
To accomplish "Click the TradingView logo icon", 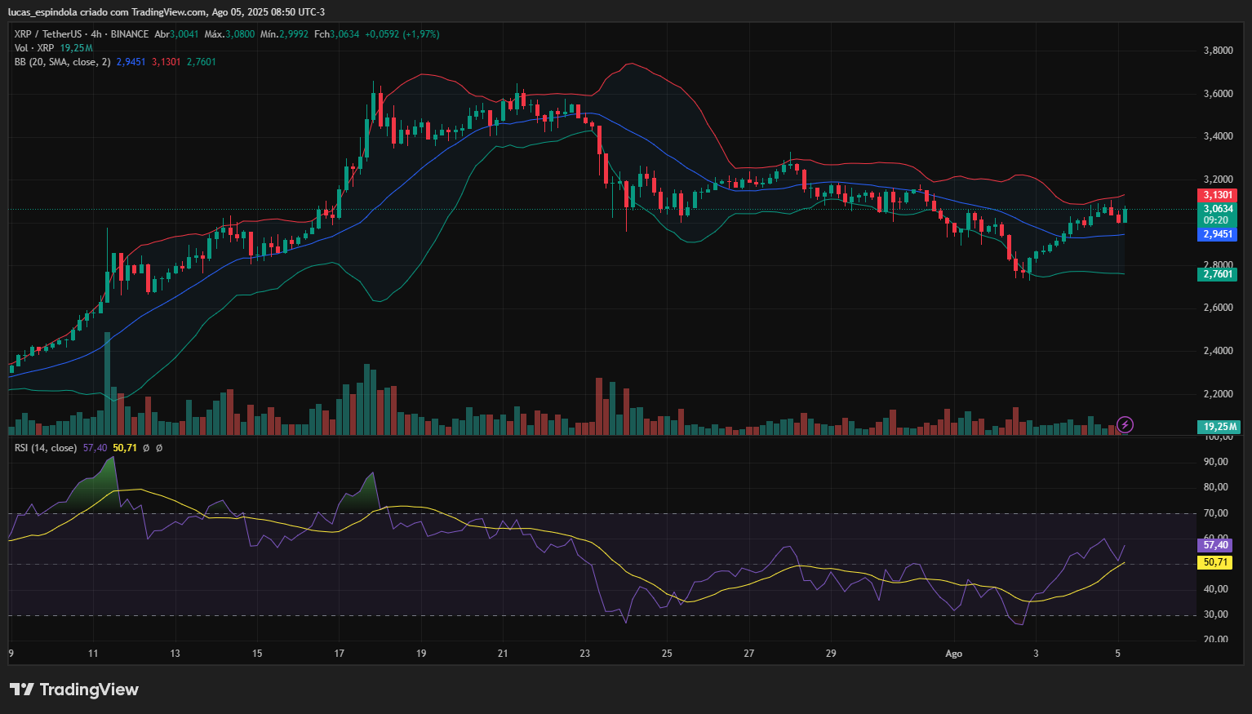I will (x=22, y=690).
